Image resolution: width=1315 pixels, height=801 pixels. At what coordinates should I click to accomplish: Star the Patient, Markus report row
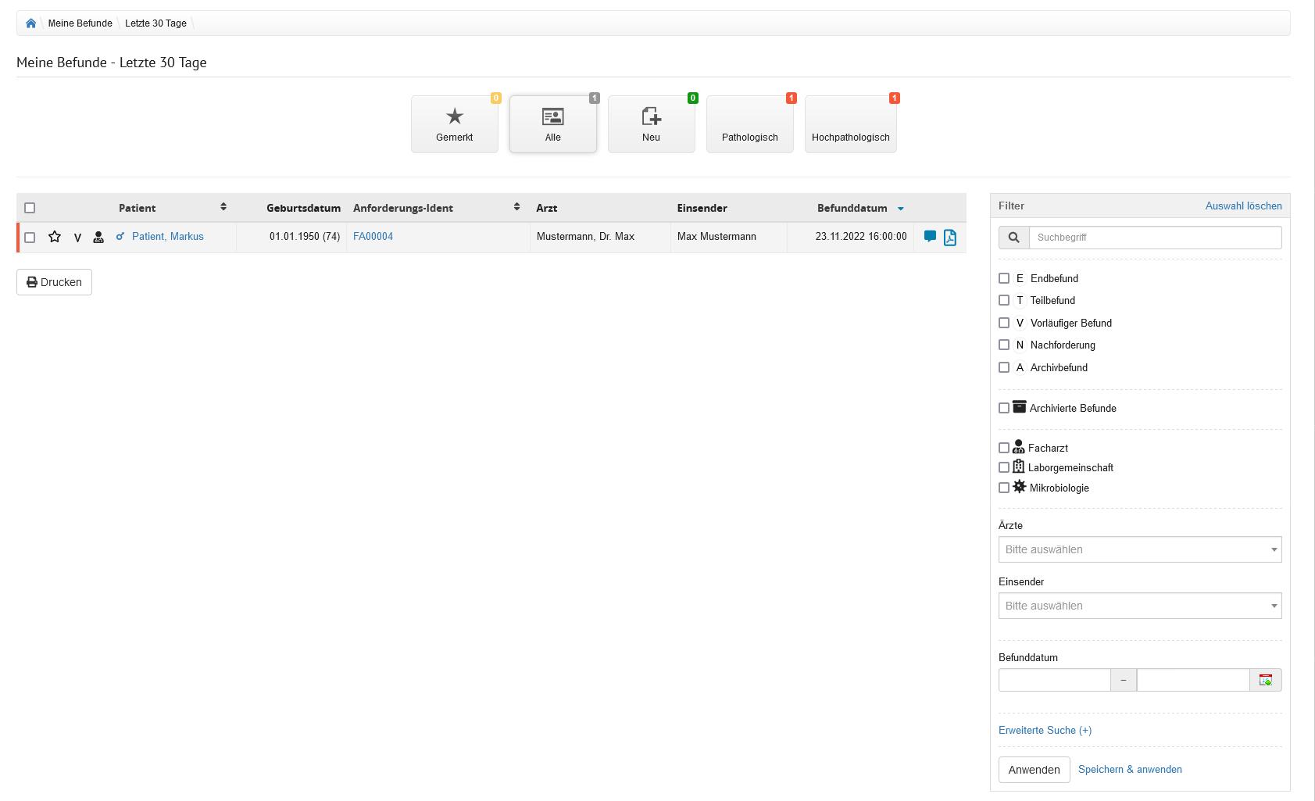coord(55,237)
